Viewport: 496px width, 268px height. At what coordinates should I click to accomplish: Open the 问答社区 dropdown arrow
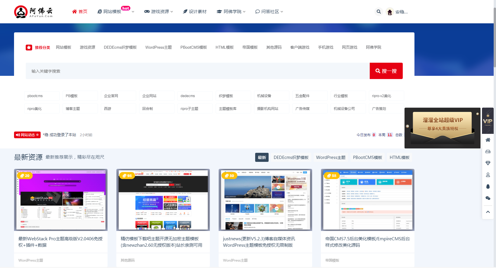(x=281, y=12)
